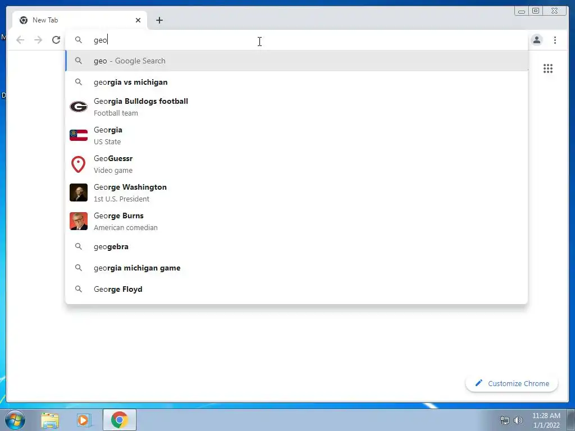
Task: Select George Washington suggestion
Action: pyautogui.click(x=296, y=192)
